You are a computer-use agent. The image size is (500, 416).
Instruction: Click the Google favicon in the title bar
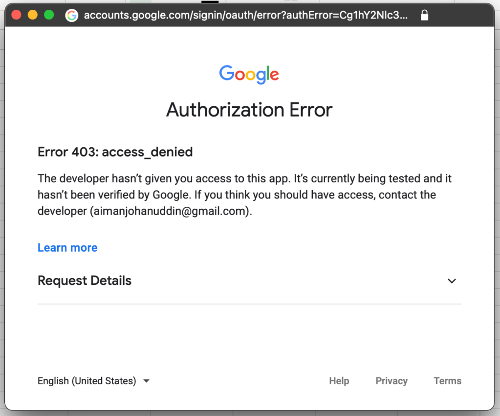pos(72,15)
